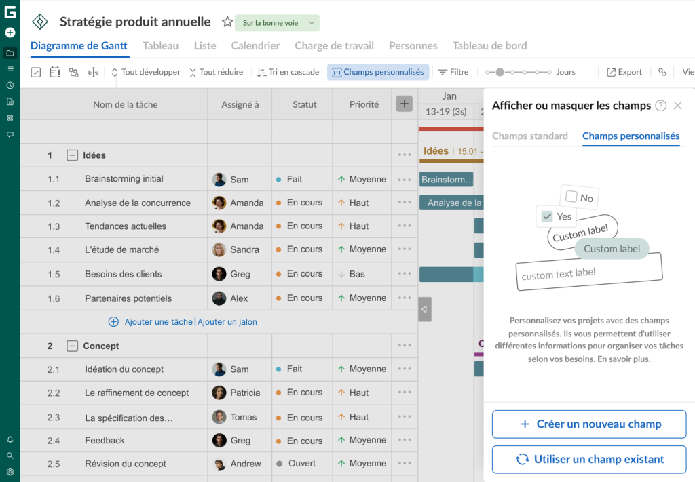Open the Tableau de bord tab
Image resolution: width=695 pixels, height=482 pixels.
(x=490, y=46)
